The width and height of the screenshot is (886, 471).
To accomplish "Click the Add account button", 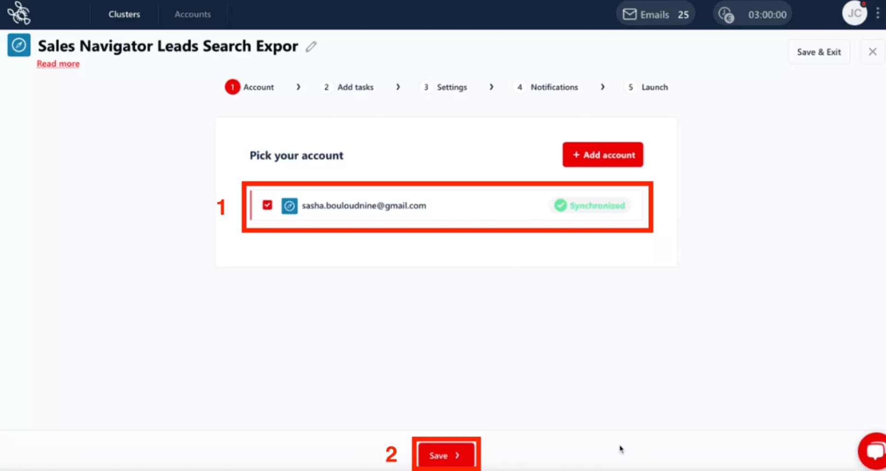I will pos(603,154).
